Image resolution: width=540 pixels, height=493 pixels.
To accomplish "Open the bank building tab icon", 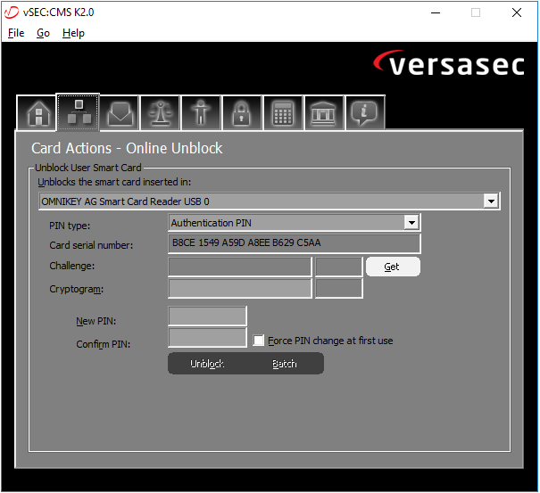I will (x=324, y=113).
